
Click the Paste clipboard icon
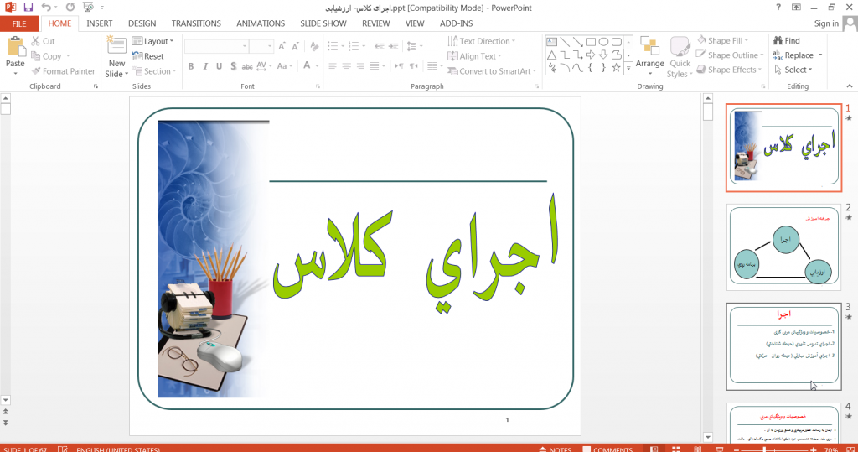point(15,47)
